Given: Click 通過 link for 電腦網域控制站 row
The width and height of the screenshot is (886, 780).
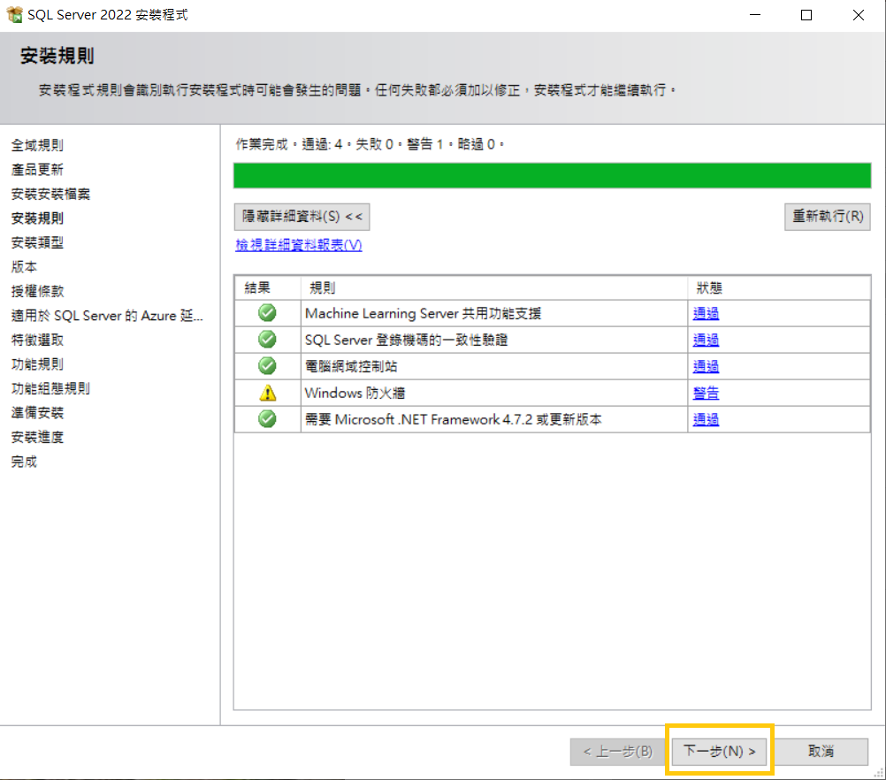Looking at the screenshot, I should point(706,366).
